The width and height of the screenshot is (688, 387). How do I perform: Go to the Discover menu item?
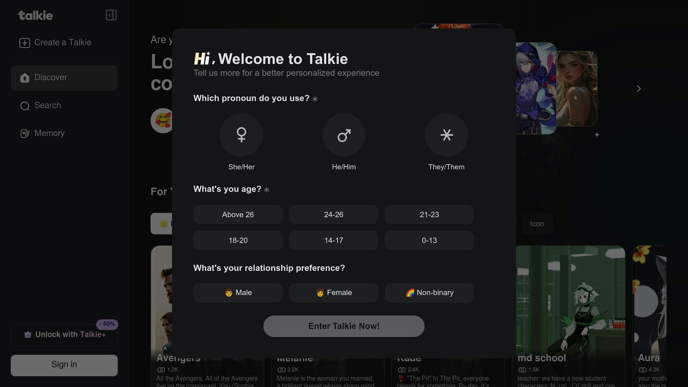[64, 78]
